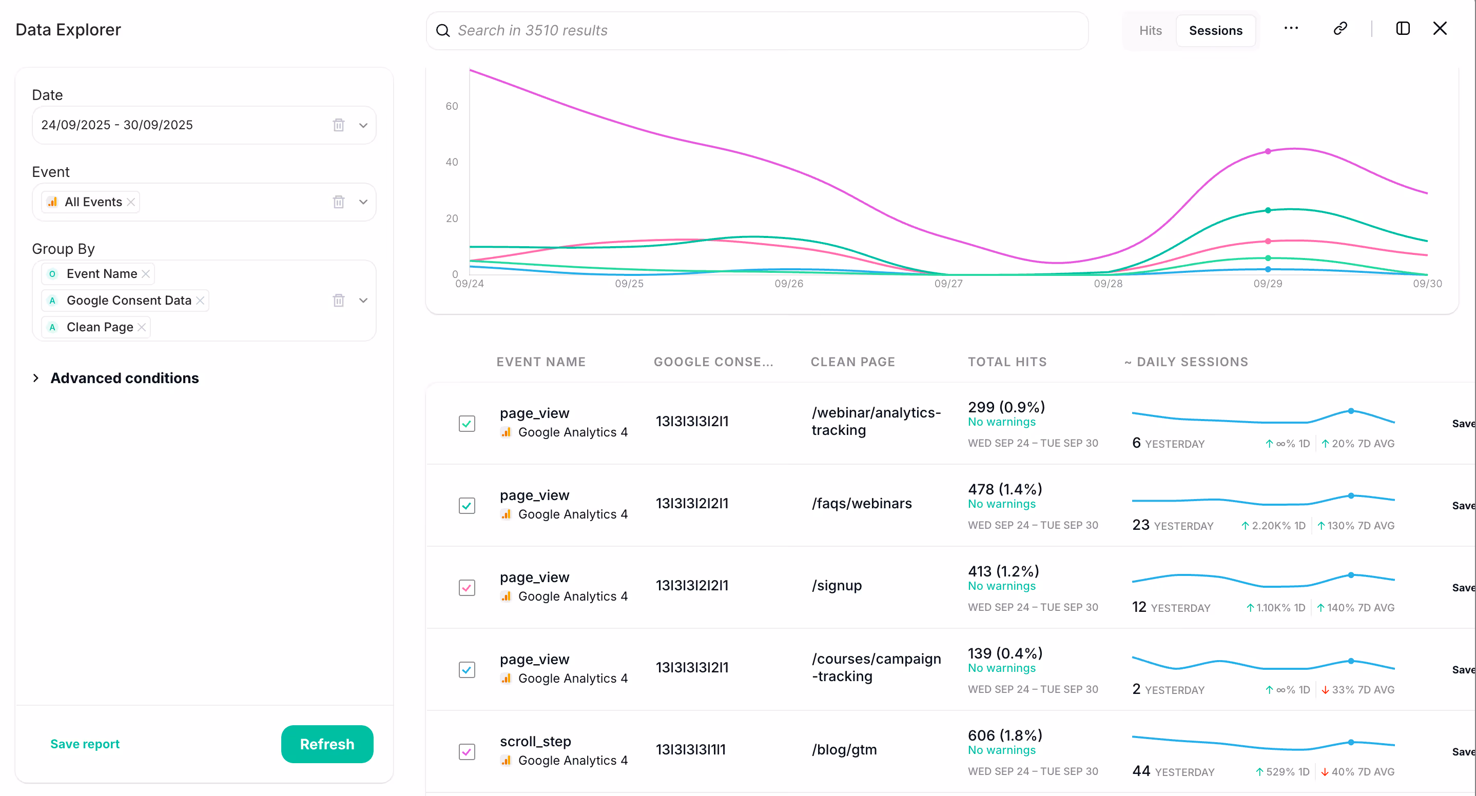The height and width of the screenshot is (796, 1476).
Task: Open the Date range dropdown
Action: pos(363,125)
